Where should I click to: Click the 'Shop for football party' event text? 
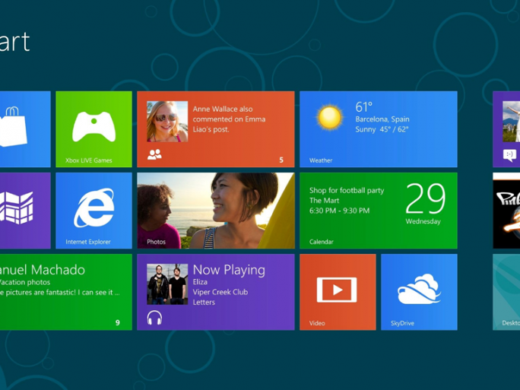347,190
